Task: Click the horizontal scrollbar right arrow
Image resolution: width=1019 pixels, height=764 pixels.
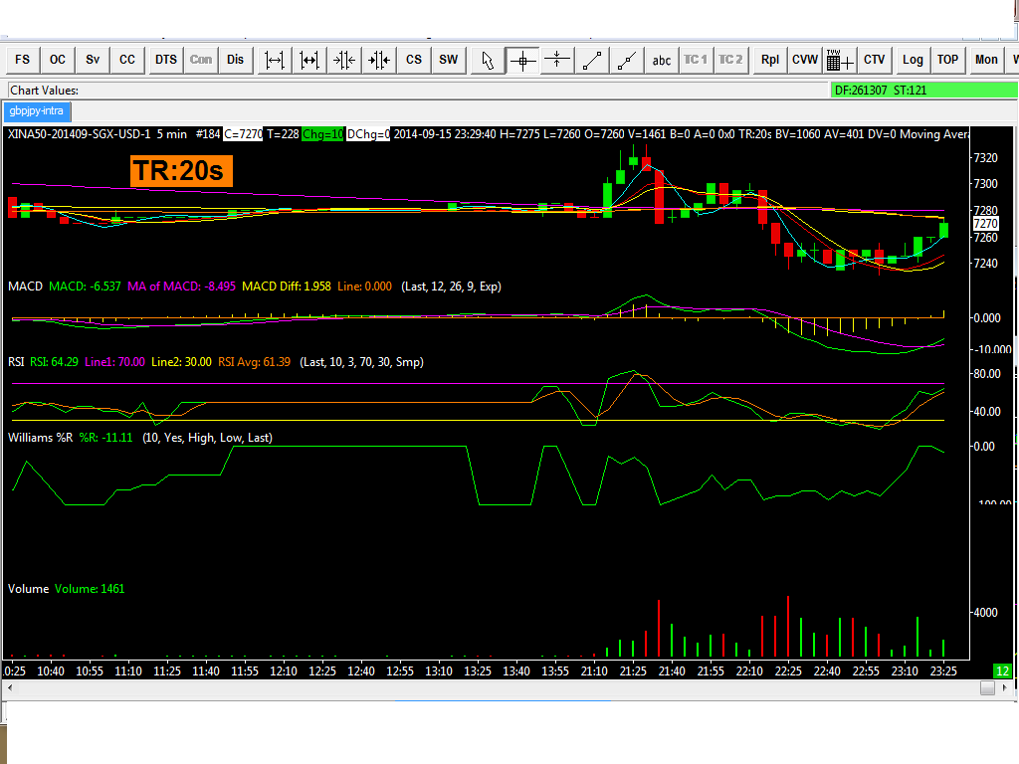Action: [x=1005, y=687]
